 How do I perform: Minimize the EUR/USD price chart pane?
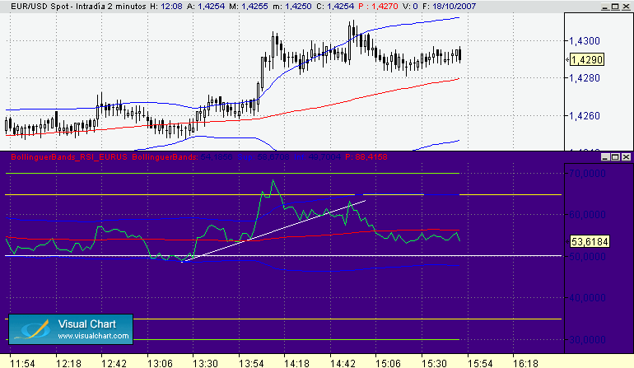(x=605, y=7)
